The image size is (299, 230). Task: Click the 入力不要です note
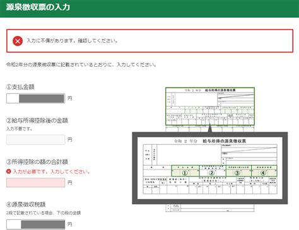[20, 129]
